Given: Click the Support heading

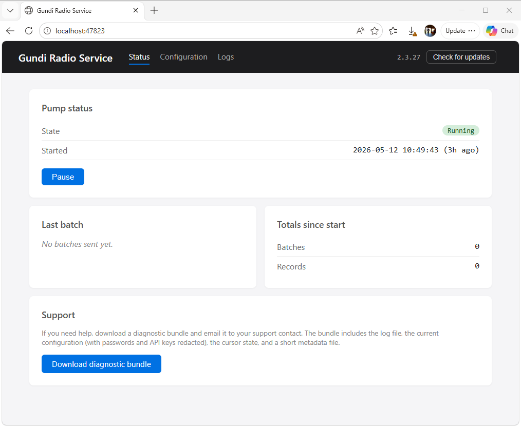Looking at the screenshot, I should (x=58, y=315).
